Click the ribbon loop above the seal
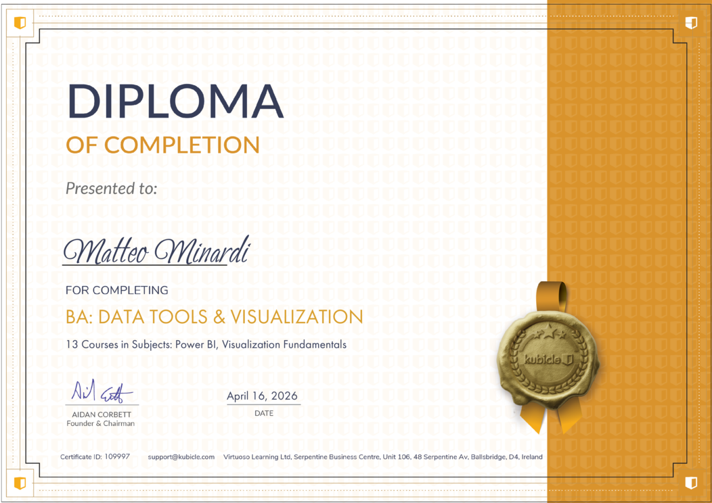Viewport: 712px width, 503px height. pyautogui.click(x=552, y=295)
